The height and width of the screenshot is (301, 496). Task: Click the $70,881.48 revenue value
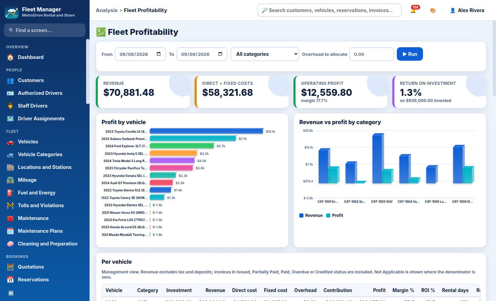tap(129, 93)
